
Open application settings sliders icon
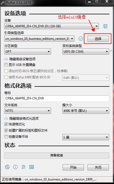click(24, 167)
